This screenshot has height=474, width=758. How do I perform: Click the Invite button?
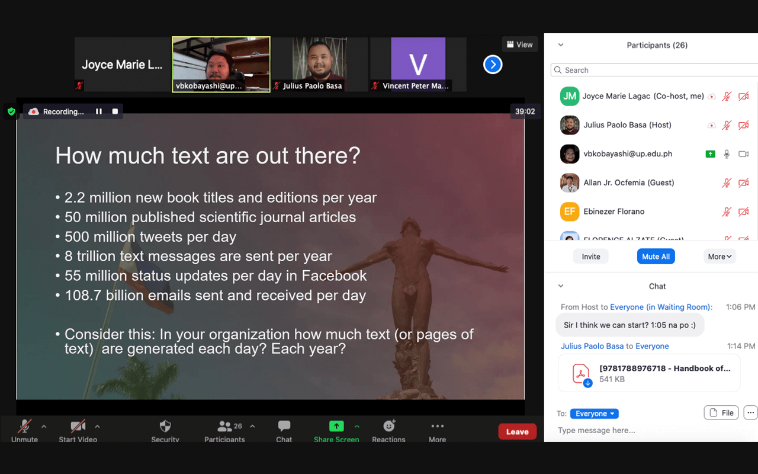pyautogui.click(x=591, y=257)
